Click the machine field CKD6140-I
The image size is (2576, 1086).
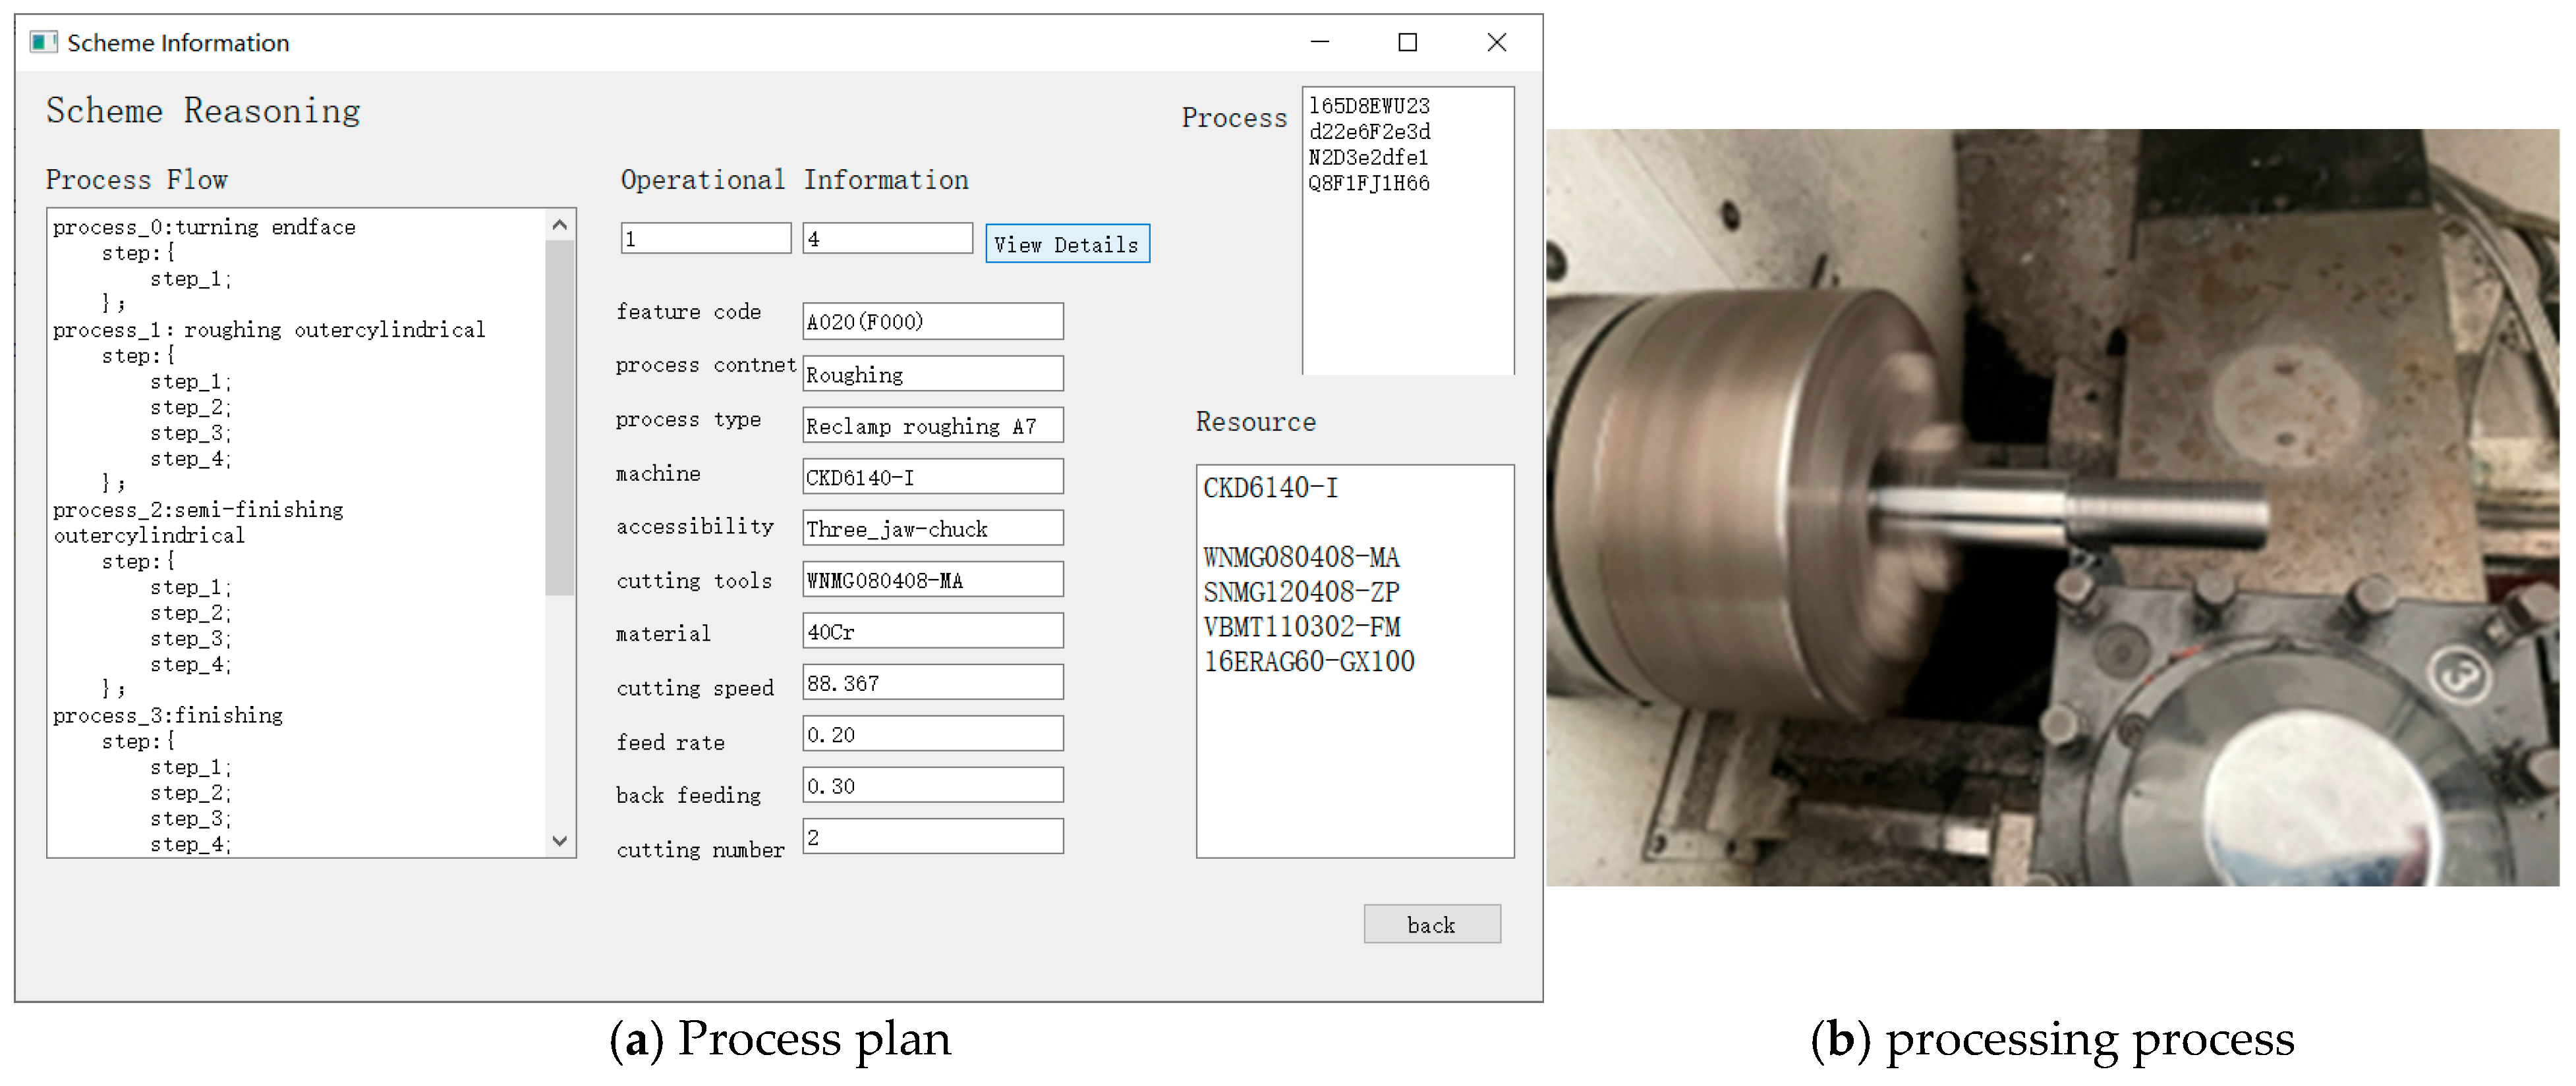(x=932, y=477)
